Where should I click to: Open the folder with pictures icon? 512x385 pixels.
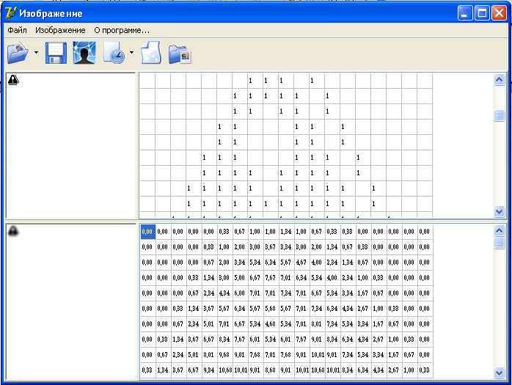[x=180, y=54]
